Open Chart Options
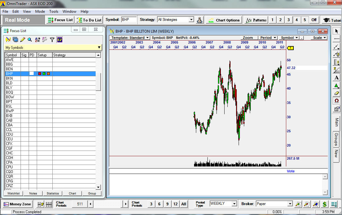The image size is (342, 215). (x=224, y=20)
